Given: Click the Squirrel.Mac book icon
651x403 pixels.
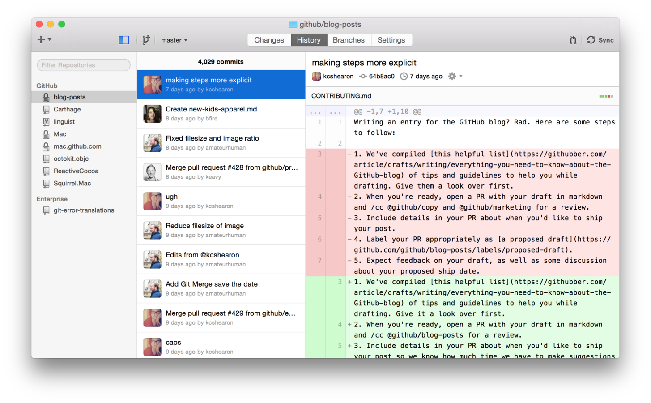Looking at the screenshot, I should coord(46,183).
